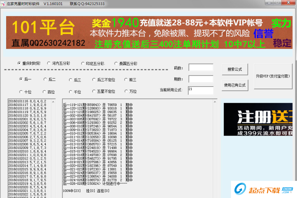Click the 使用已有公式 button
297x198 pixels.
tap(235, 85)
